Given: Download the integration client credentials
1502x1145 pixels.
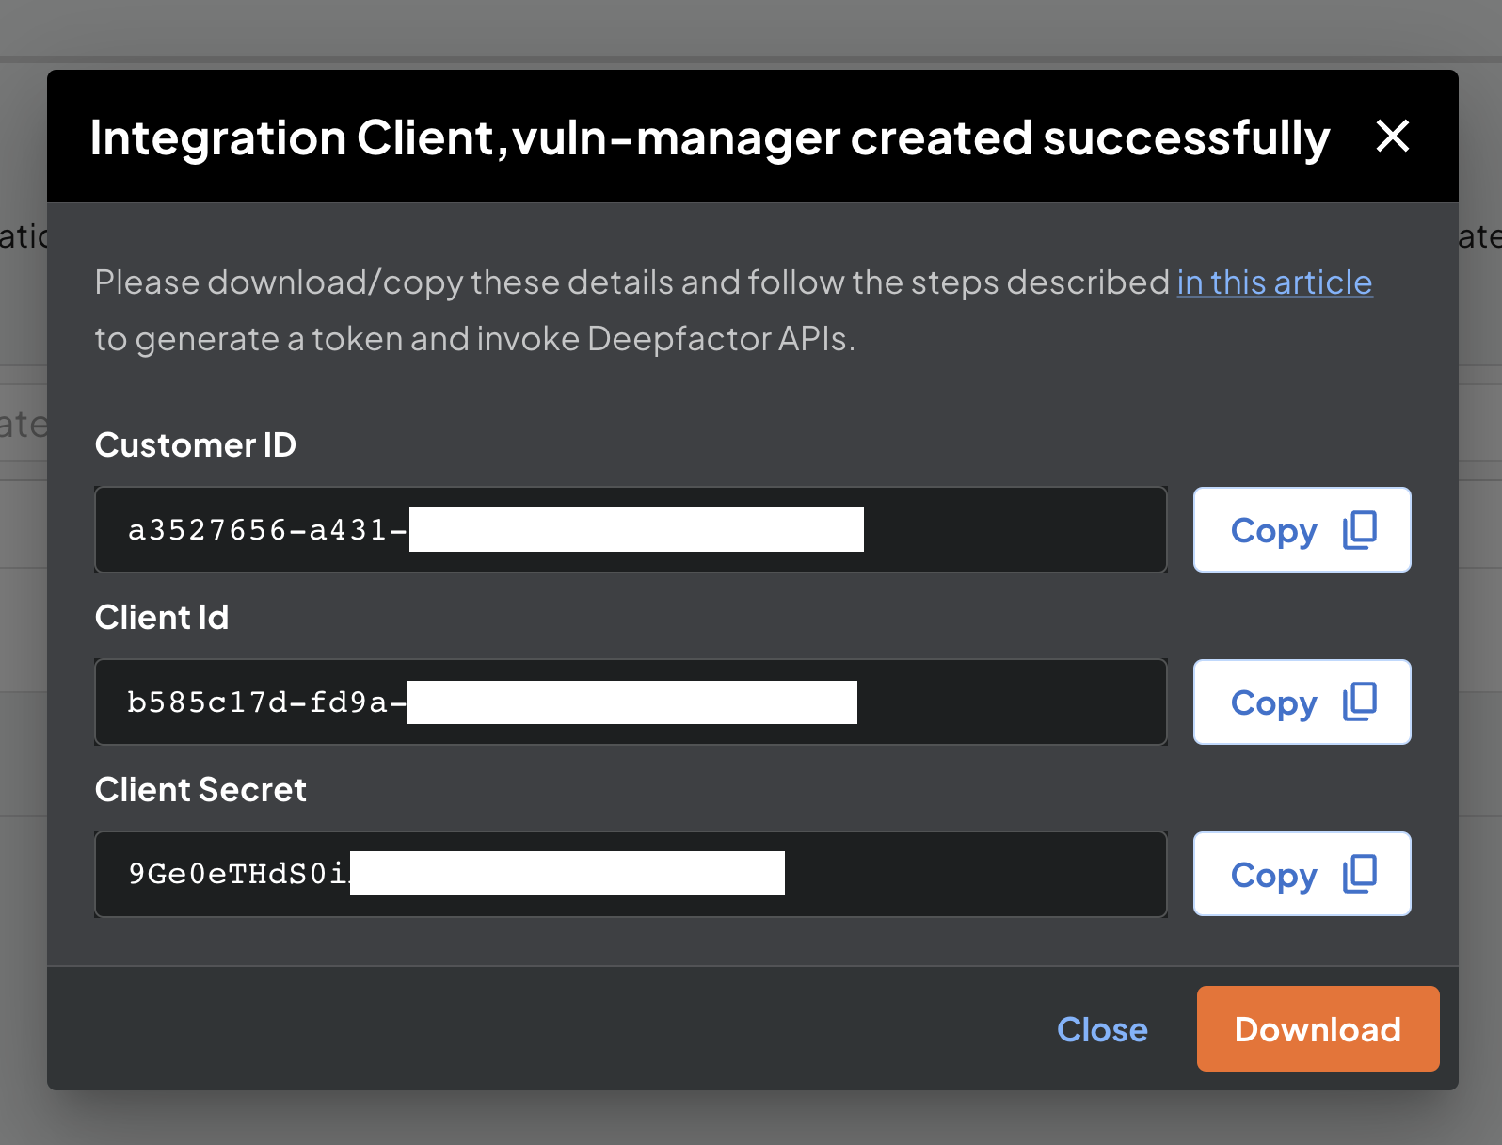Looking at the screenshot, I should click(1318, 1028).
